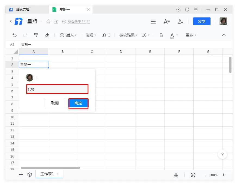This screenshot has height=185, width=238.
Task: Click the compass icon in title bar
Action: (178, 10)
